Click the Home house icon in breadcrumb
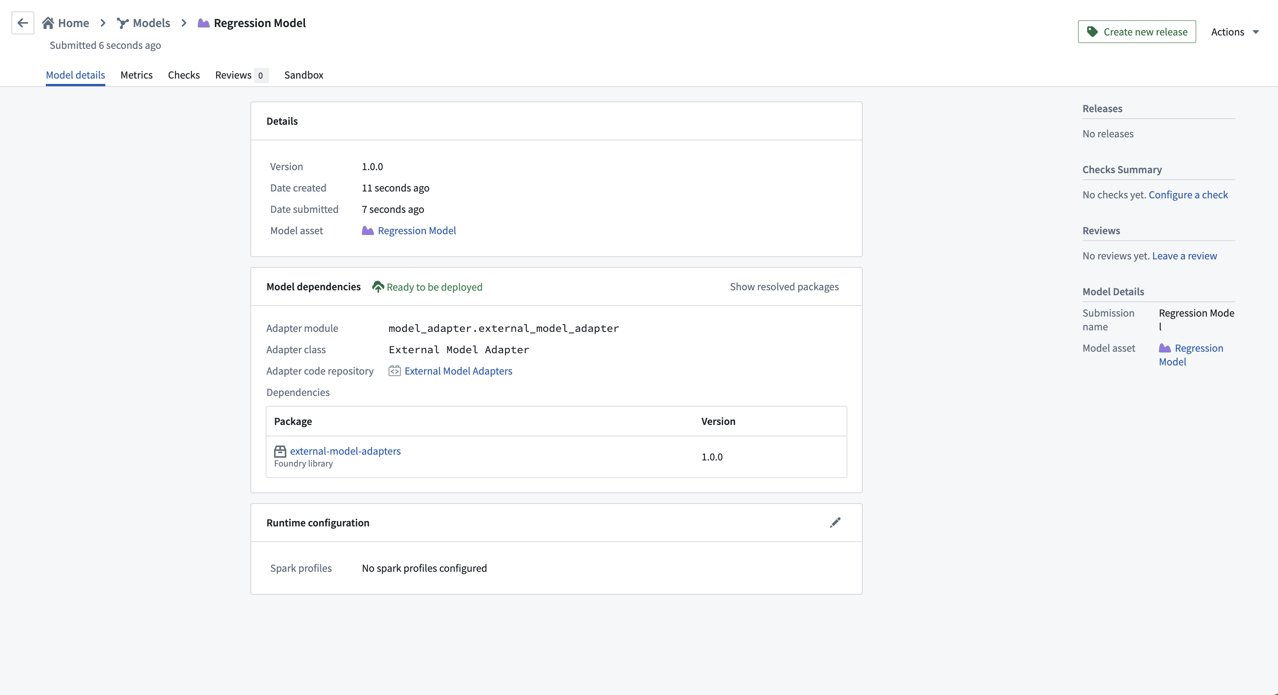1278x695 pixels. click(x=48, y=23)
